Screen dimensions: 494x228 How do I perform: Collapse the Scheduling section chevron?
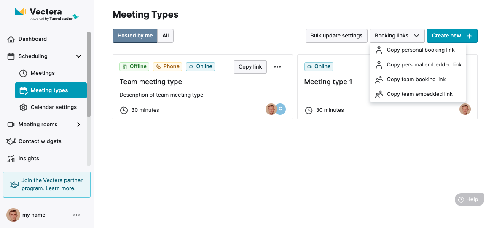tap(79, 56)
